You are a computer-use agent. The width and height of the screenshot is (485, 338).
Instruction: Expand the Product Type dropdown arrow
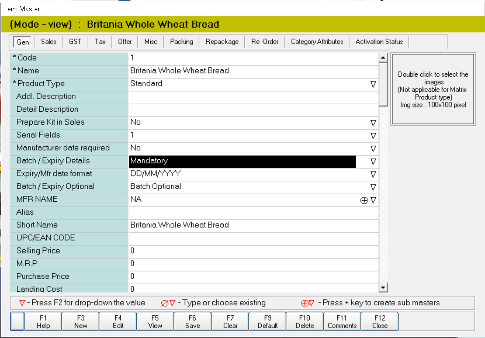pyautogui.click(x=373, y=84)
